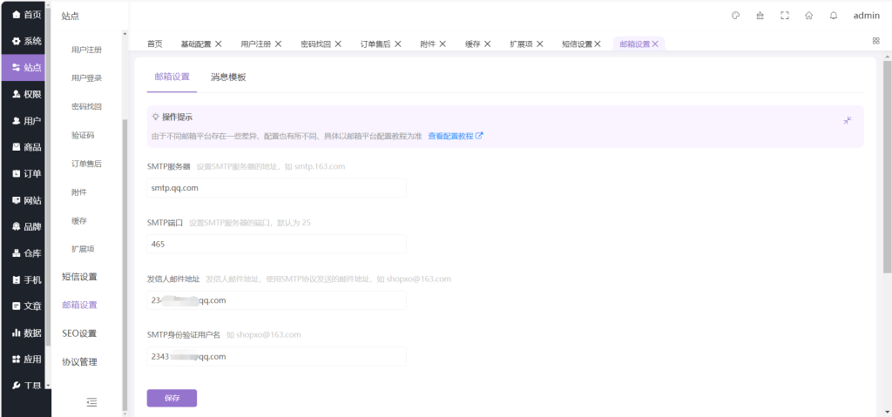Select 订单售后 in site submenu
Image resolution: width=892 pixels, height=417 pixels.
coord(87,164)
